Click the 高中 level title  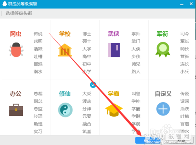click(x=87, y=57)
